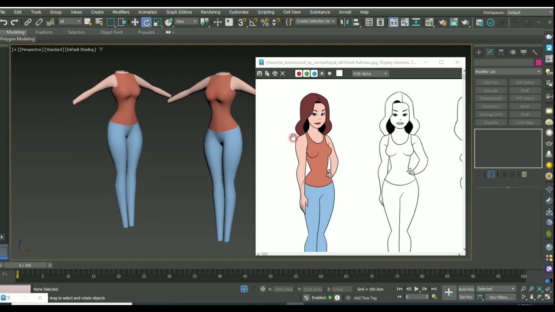555x312 pixels.
Task: Activate Select and Move tool
Action: 135,22
